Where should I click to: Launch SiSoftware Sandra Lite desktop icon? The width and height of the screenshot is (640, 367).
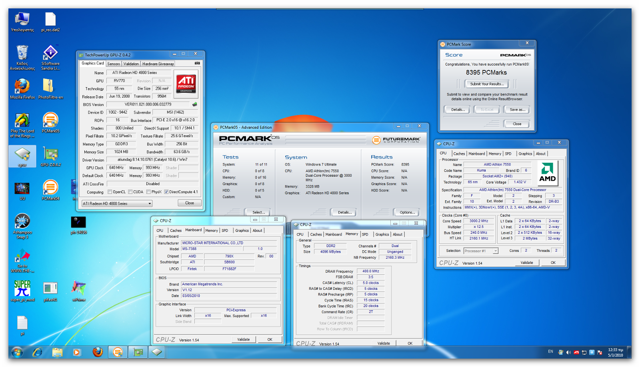(50, 58)
